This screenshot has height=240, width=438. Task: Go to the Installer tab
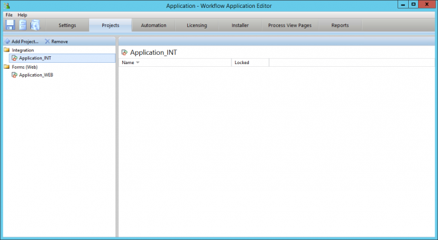point(240,25)
